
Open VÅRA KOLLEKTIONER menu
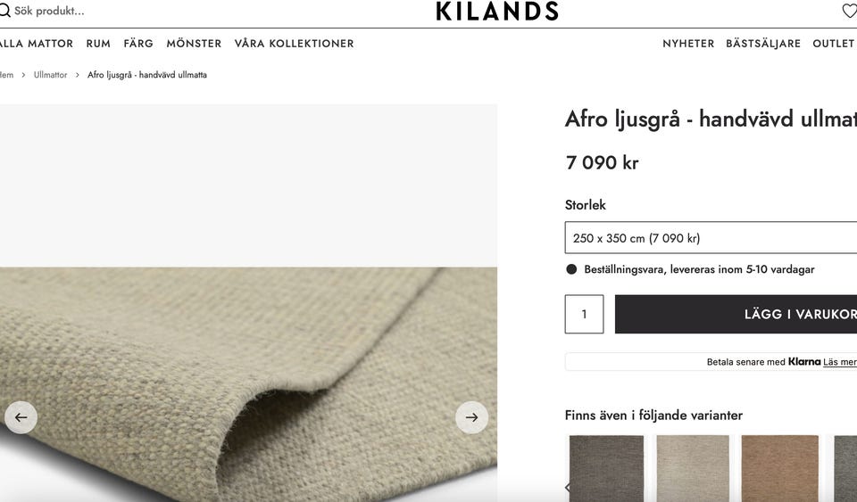click(x=294, y=44)
